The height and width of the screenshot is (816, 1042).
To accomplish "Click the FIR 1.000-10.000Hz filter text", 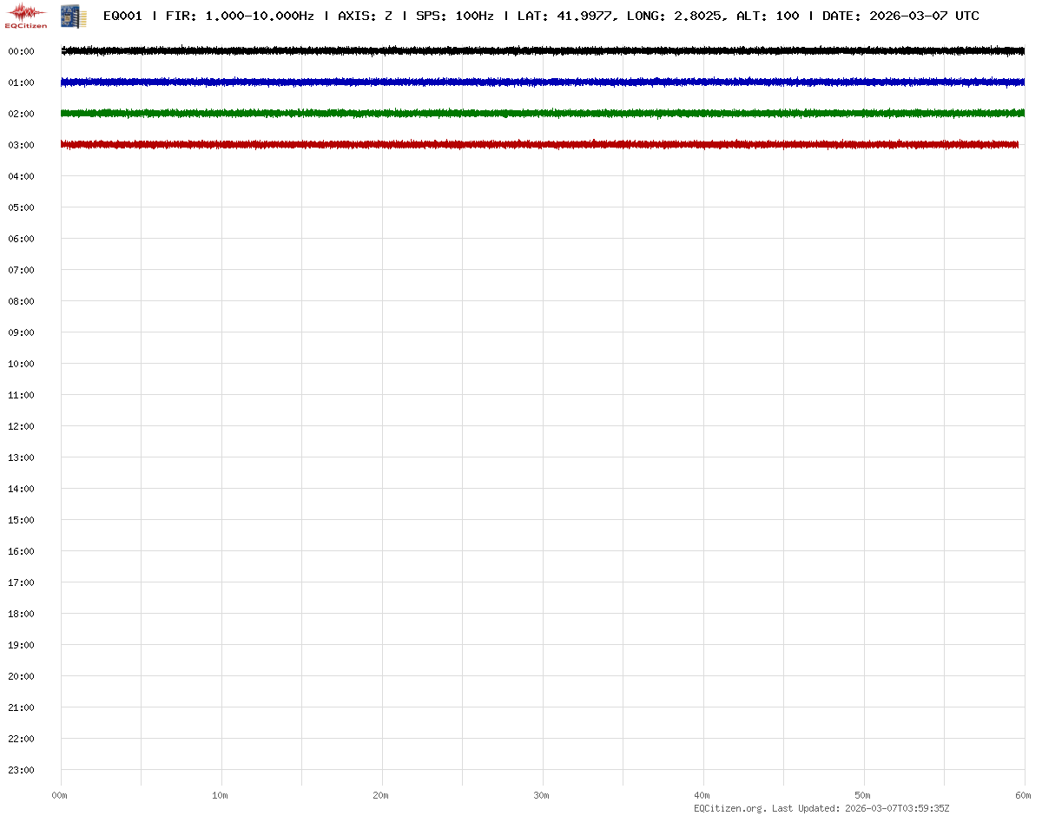I will click(240, 16).
